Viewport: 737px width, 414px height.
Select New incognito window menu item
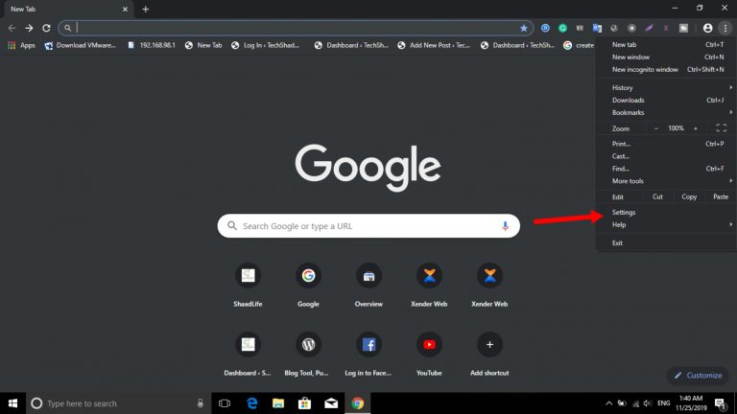(x=667, y=69)
